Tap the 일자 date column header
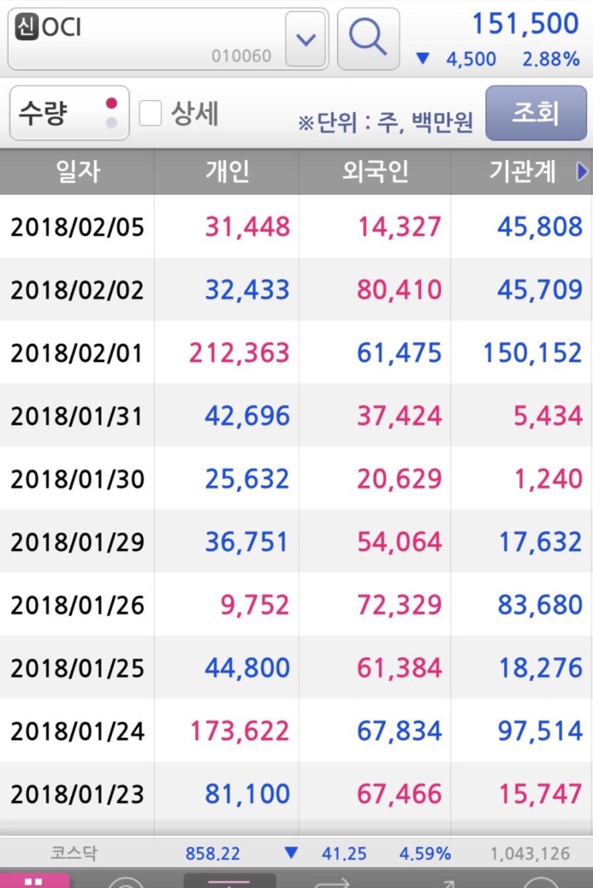The image size is (593, 888). [x=77, y=172]
